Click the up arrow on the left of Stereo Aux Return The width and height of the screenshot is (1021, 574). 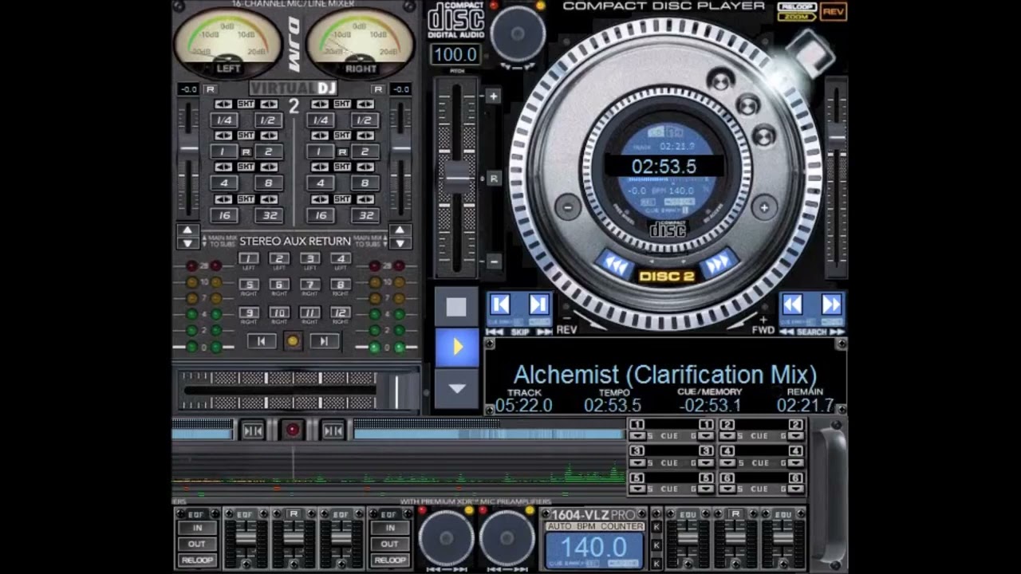click(x=187, y=230)
